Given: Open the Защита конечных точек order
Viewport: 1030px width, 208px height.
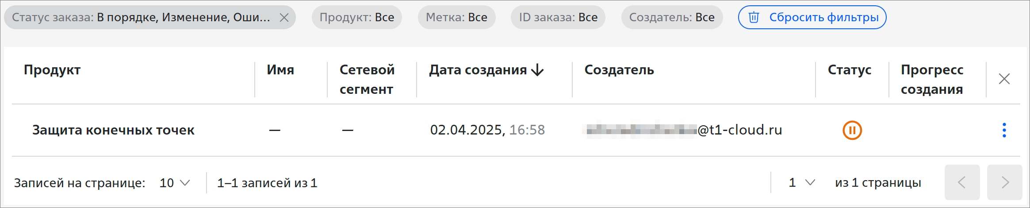Looking at the screenshot, I should tap(113, 130).
